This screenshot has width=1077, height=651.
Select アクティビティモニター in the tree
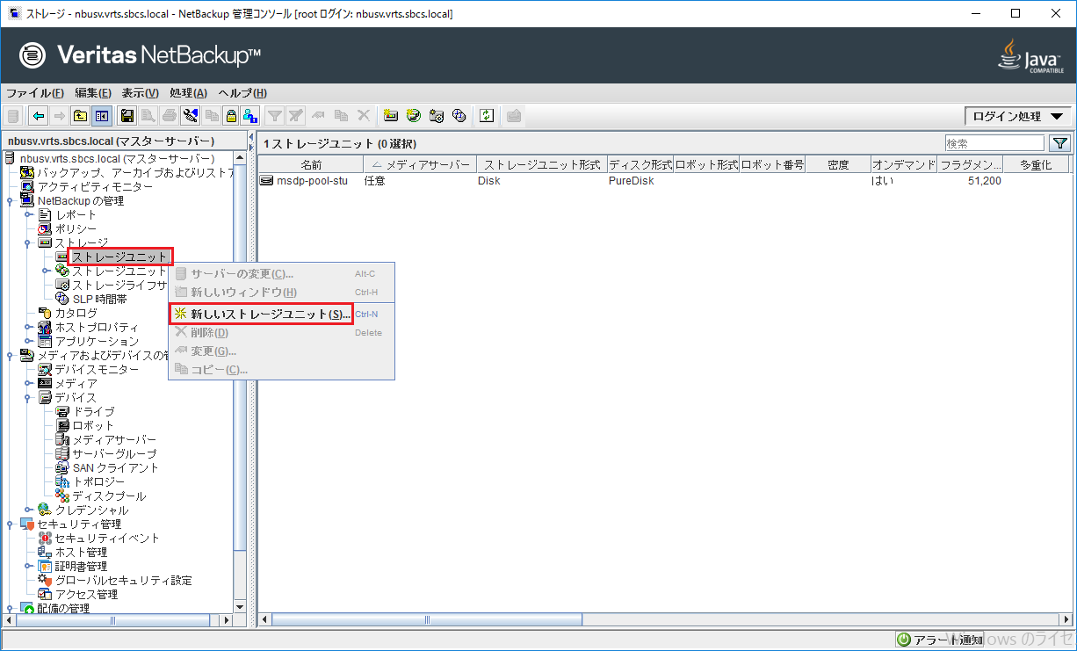pos(94,186)
